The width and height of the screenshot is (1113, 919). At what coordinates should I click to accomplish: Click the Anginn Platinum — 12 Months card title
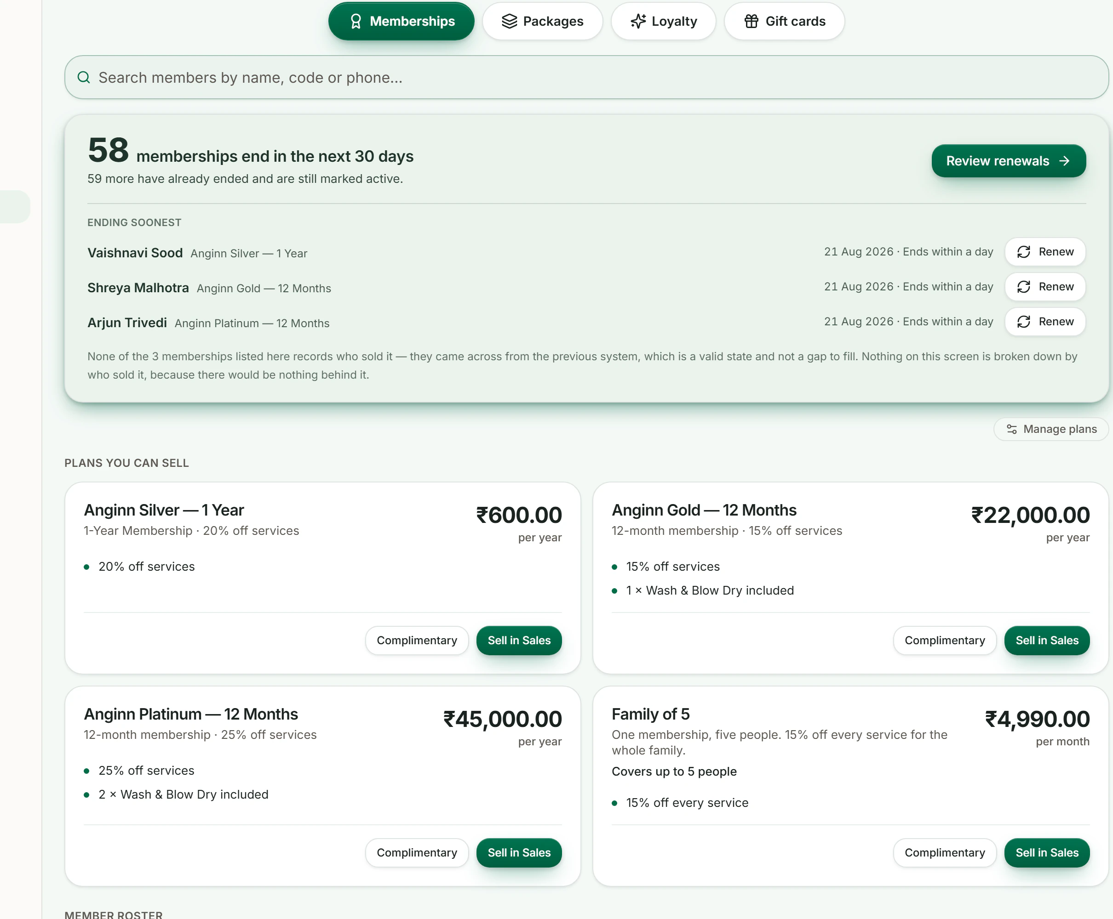coord(191,715)
